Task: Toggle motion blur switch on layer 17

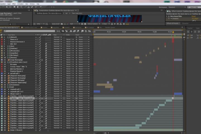Action: pyautogui.click(x=46, y=73)
